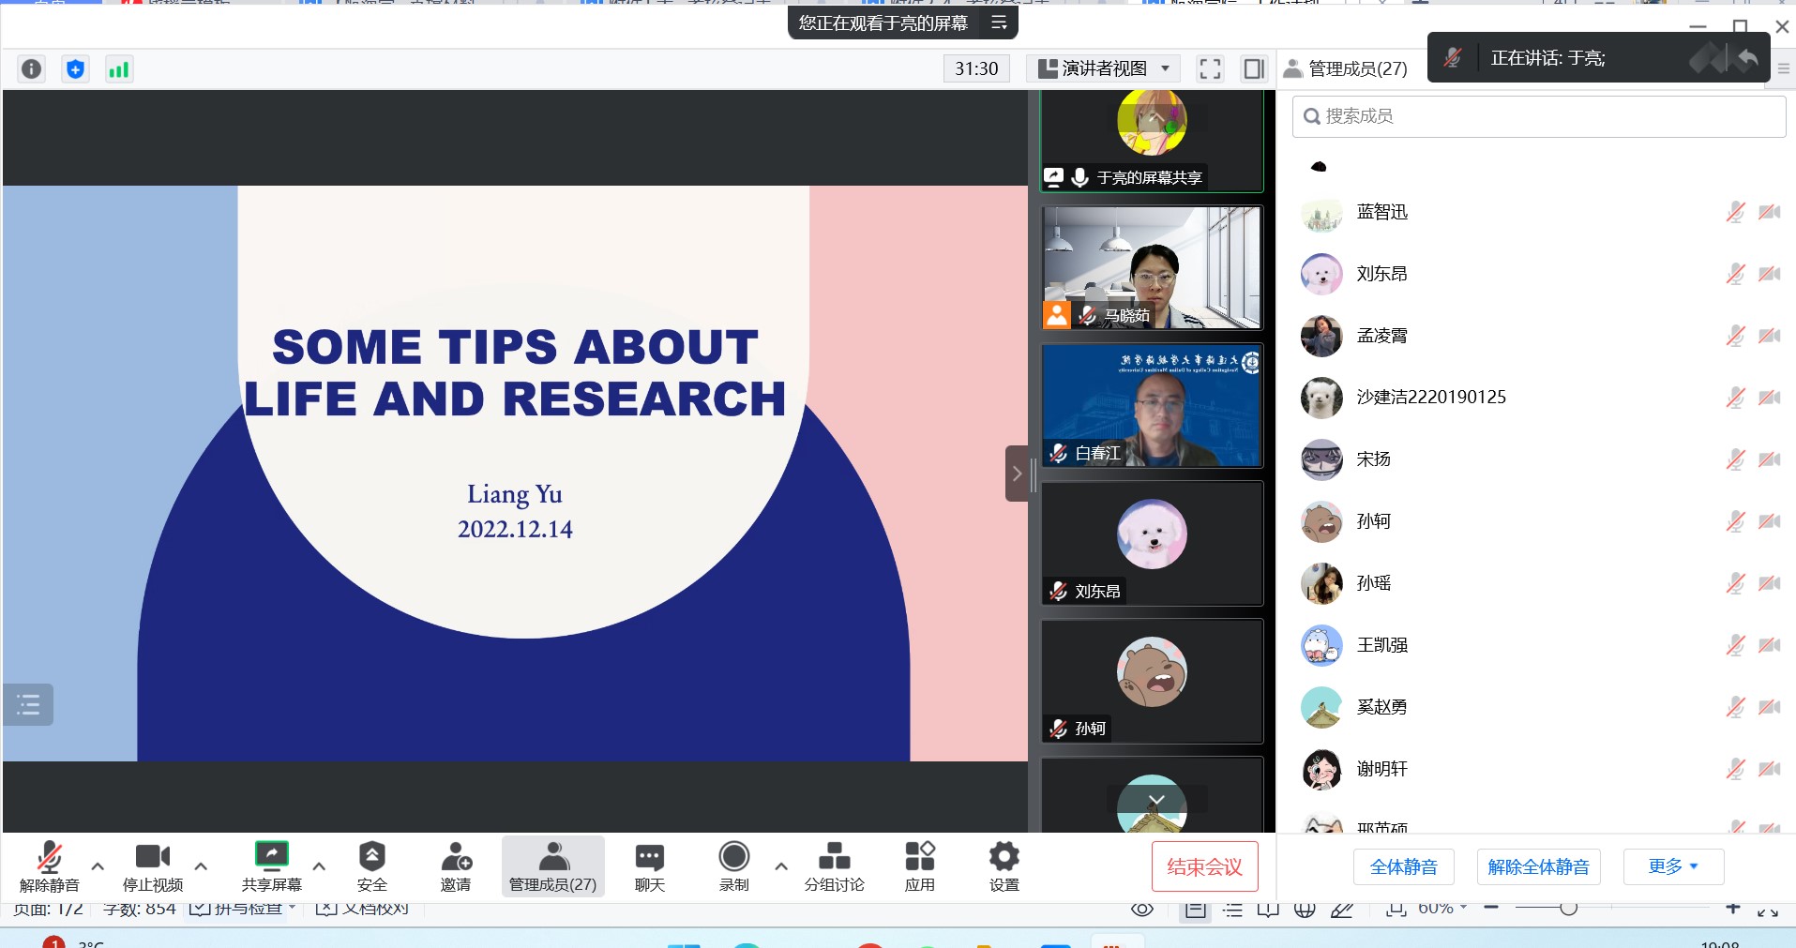The image size is (1796, 948).
Task: Click the green network status icon
Action: pos(119,68)
